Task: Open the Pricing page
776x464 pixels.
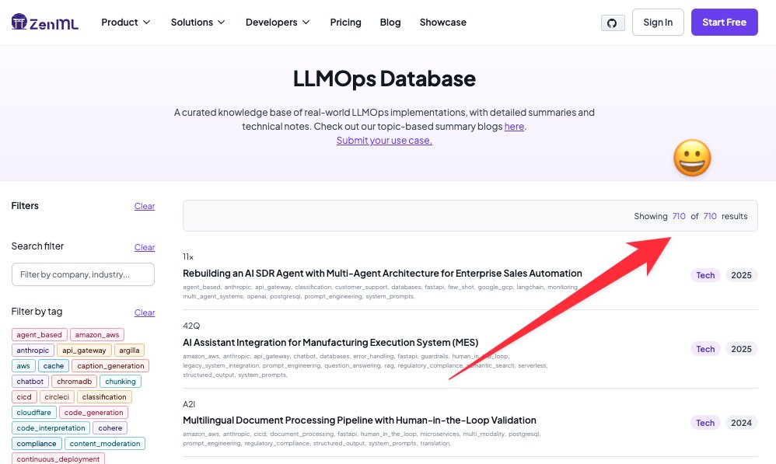Action: tap(345, 23)
